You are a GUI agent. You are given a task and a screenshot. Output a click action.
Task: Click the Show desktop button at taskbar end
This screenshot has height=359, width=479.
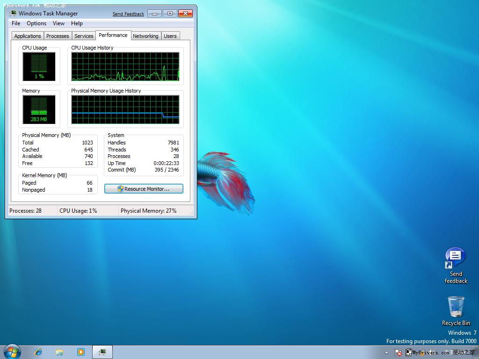[476, 352]
